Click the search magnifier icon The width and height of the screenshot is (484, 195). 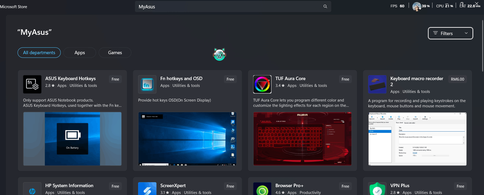tap(325, 7)
